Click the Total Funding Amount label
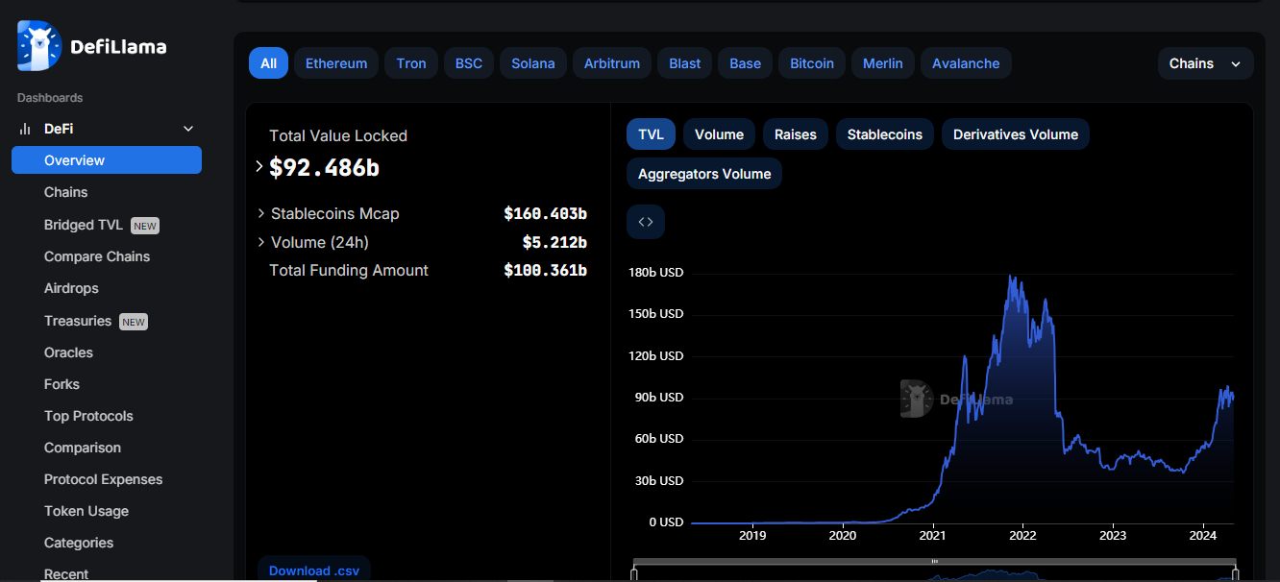The height and width of the screenshot is (582, 1280). (x=349, y=270)
